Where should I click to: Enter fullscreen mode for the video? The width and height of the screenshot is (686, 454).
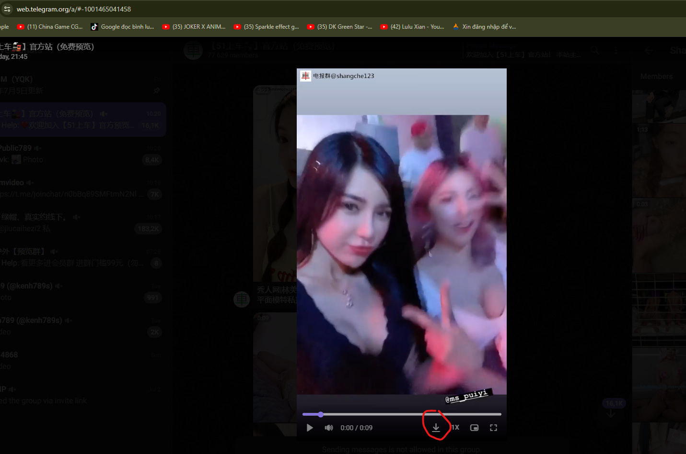[493, 428]
